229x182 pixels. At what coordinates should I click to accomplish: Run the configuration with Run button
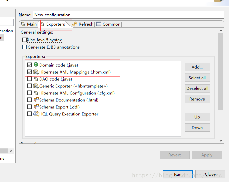178,174
